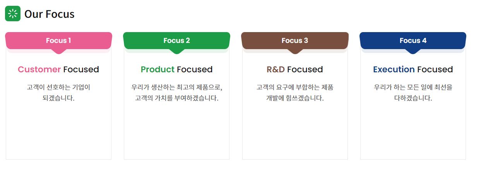
Task: Open the blue Focus 4 tab
Action: point(413,41)
